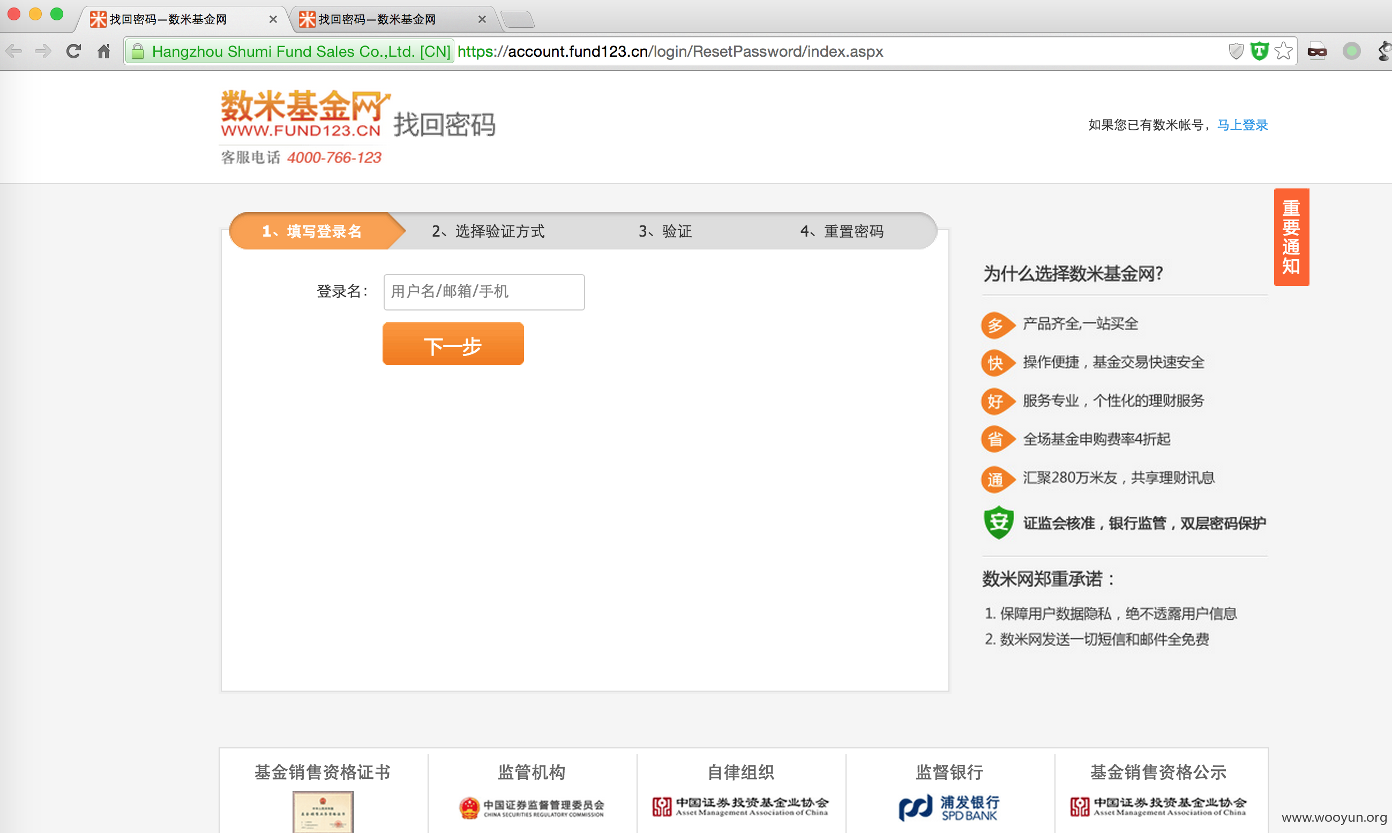Click the logo under 自律组织

click(x=741, y=807)
